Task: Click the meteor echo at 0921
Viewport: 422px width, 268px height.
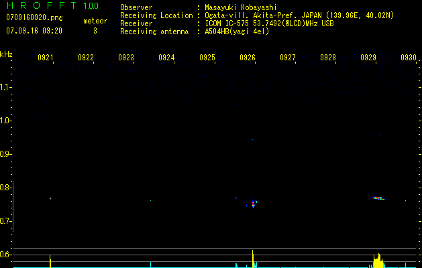Action: [x=50, y=199]
